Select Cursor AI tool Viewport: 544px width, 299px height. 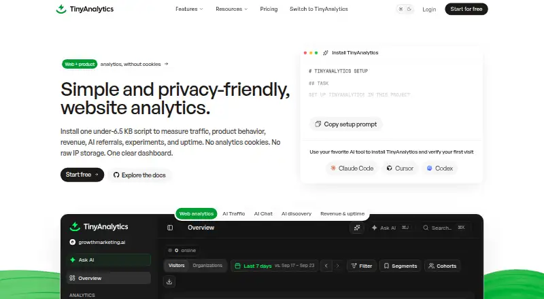coord(400,169)
